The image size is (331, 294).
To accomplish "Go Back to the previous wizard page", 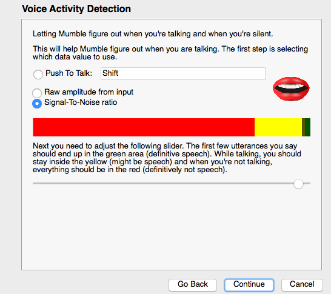I will 193,285.
